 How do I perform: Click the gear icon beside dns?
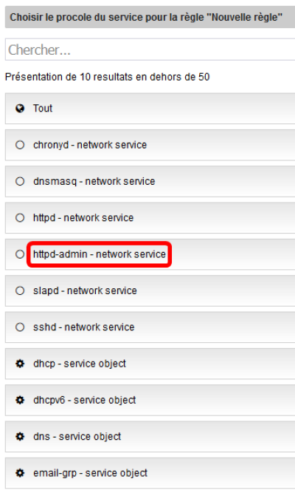(20, 437)
